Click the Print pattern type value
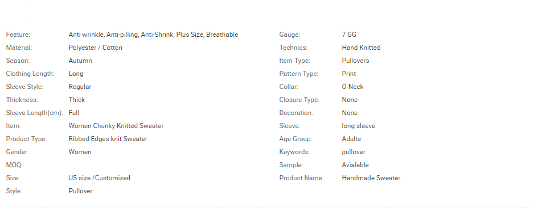 (x=349, y=74)
